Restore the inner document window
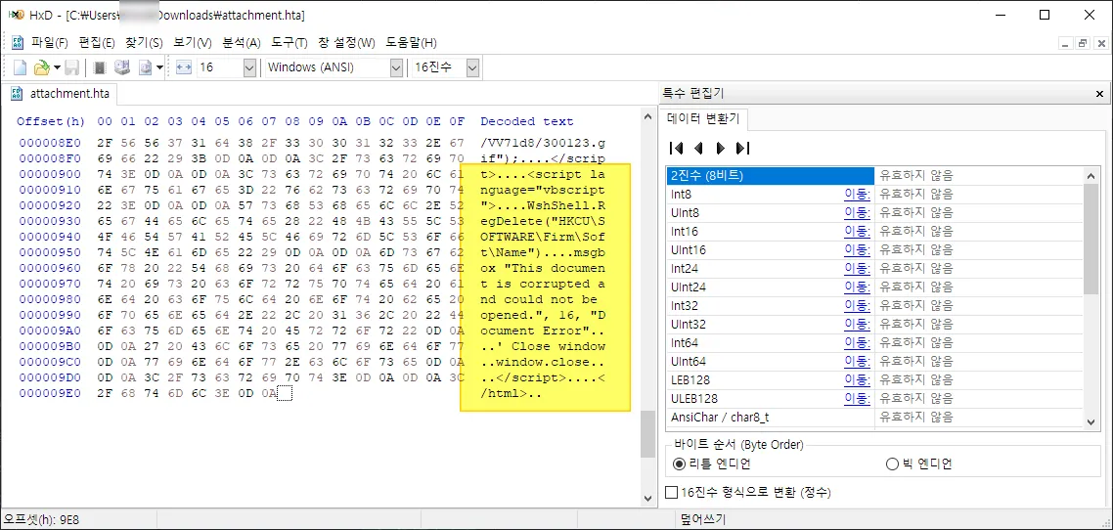The width and height of the screenshot is (1113, 530). point(1083,43)
